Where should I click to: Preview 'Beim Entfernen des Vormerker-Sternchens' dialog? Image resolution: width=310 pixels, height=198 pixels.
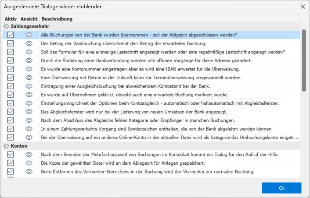click(x=29, y=171)
